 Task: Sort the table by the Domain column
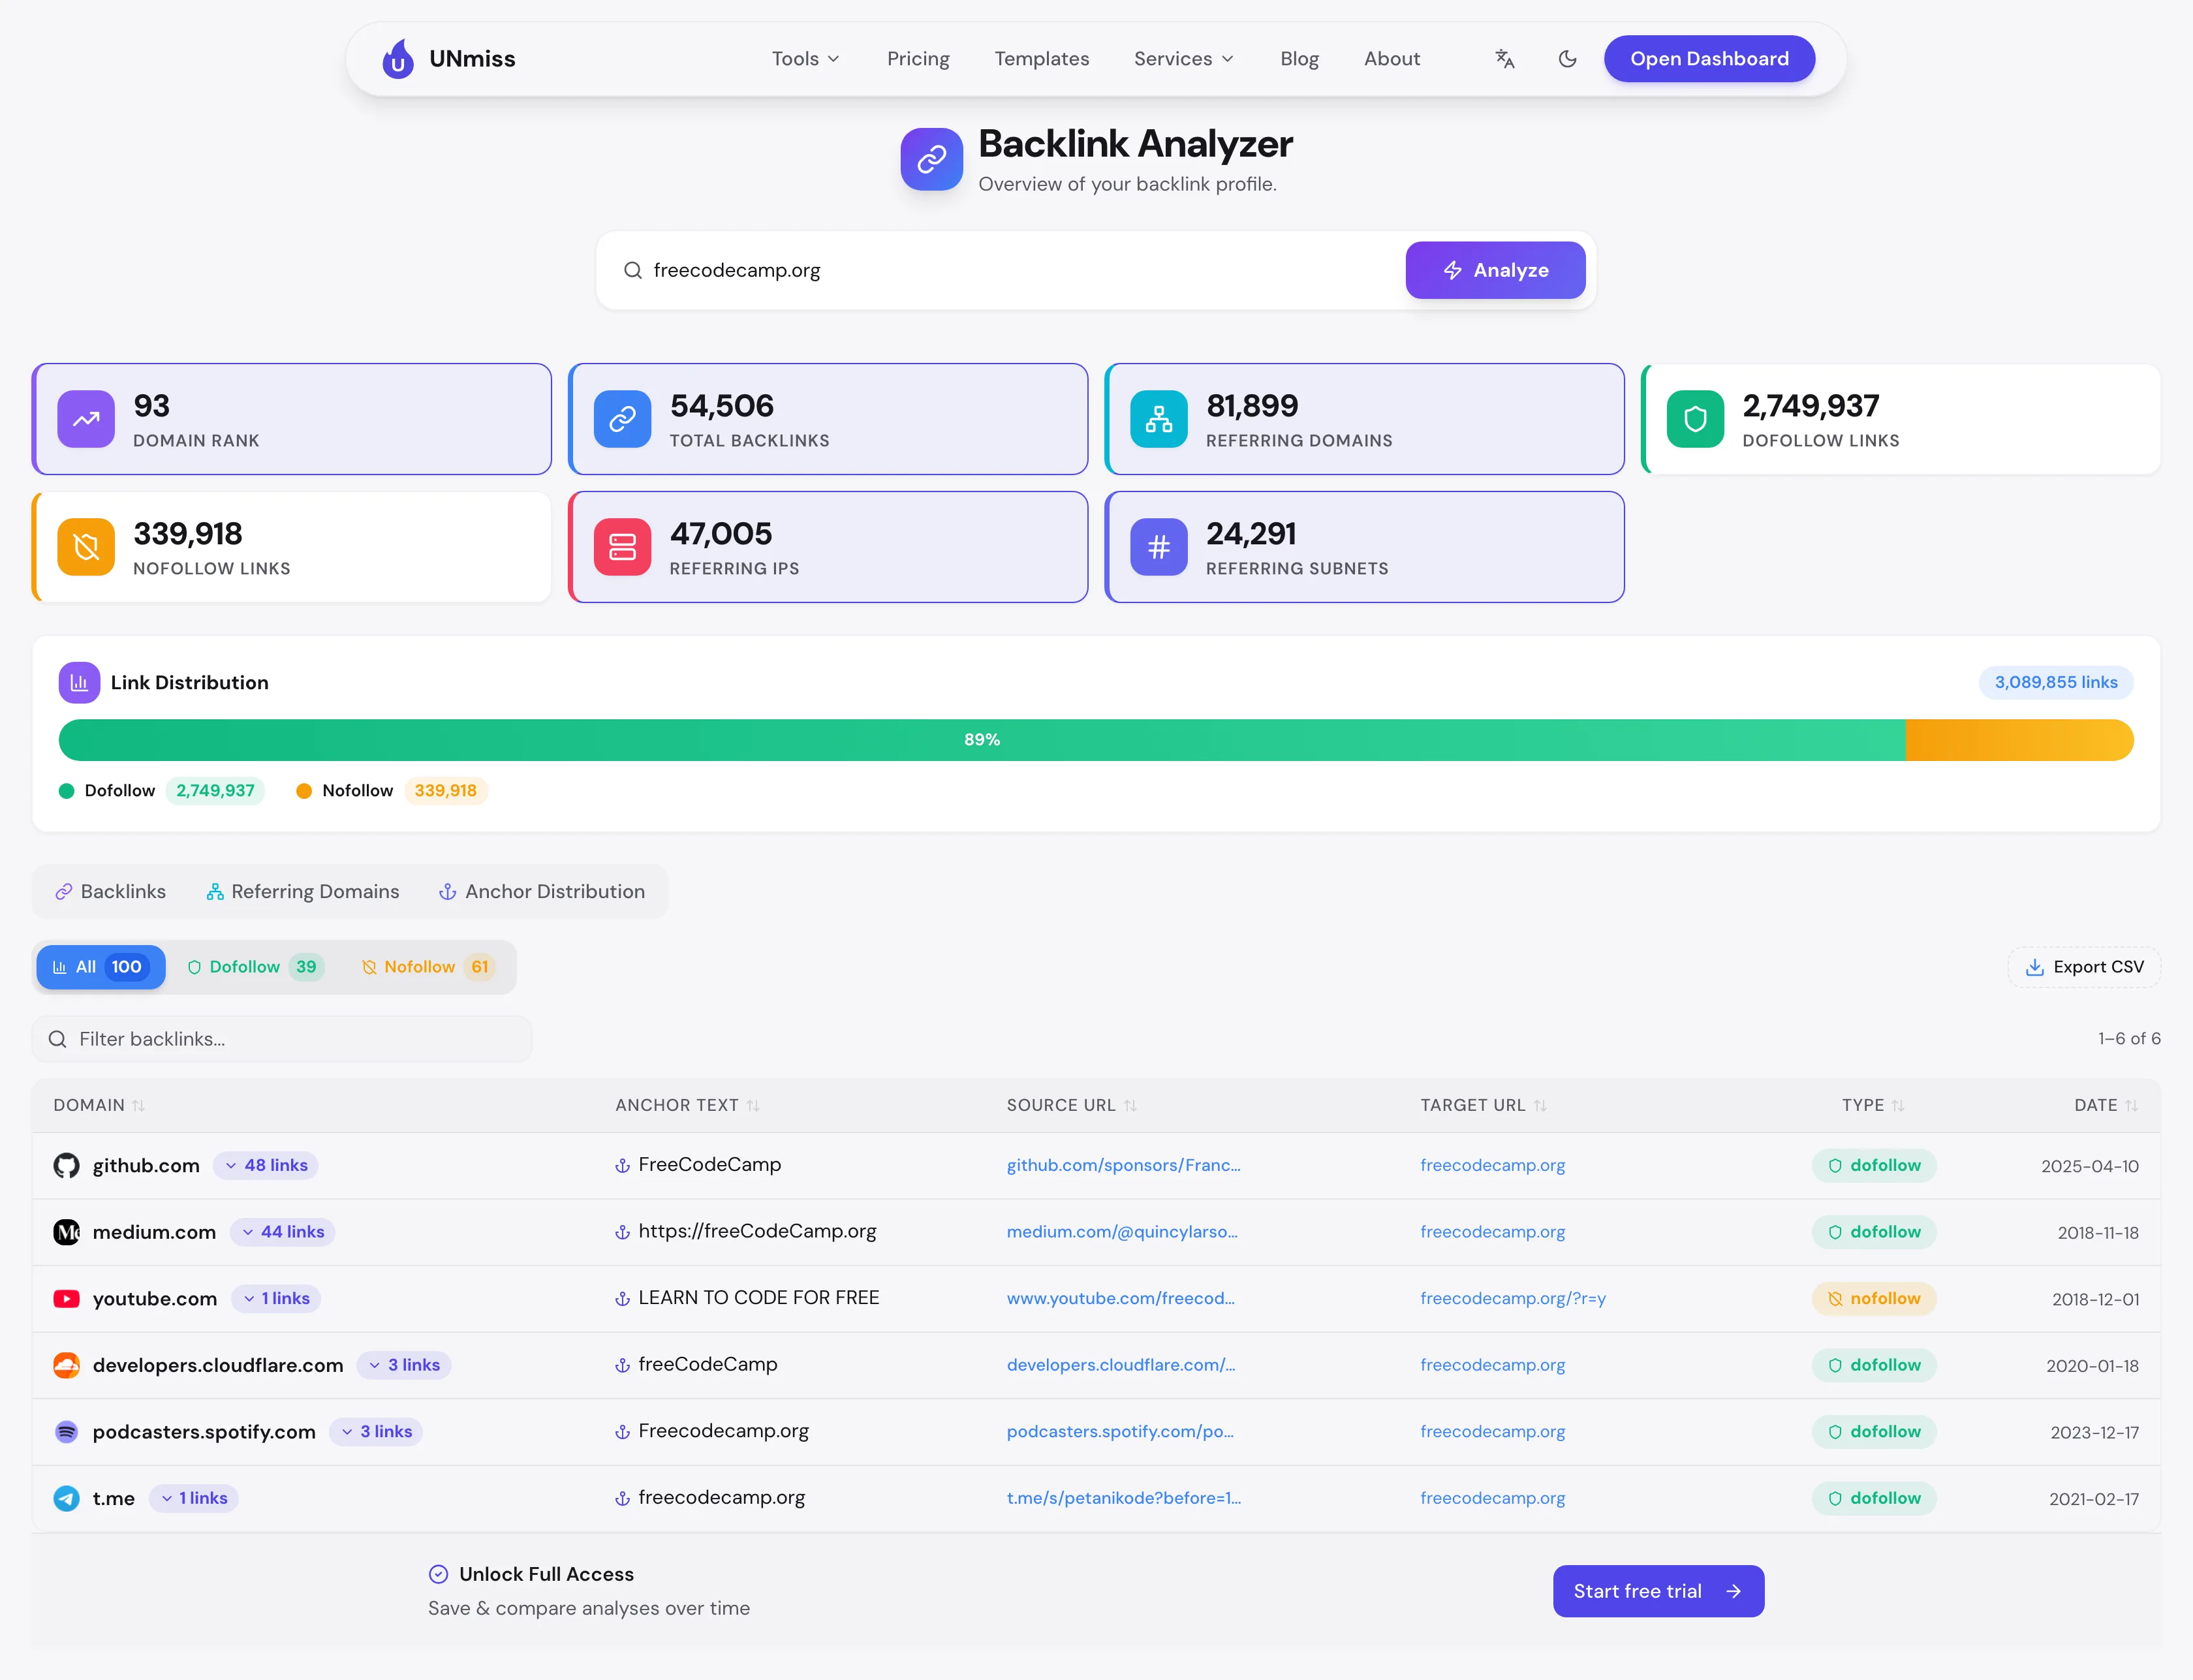pos(100,1105)
